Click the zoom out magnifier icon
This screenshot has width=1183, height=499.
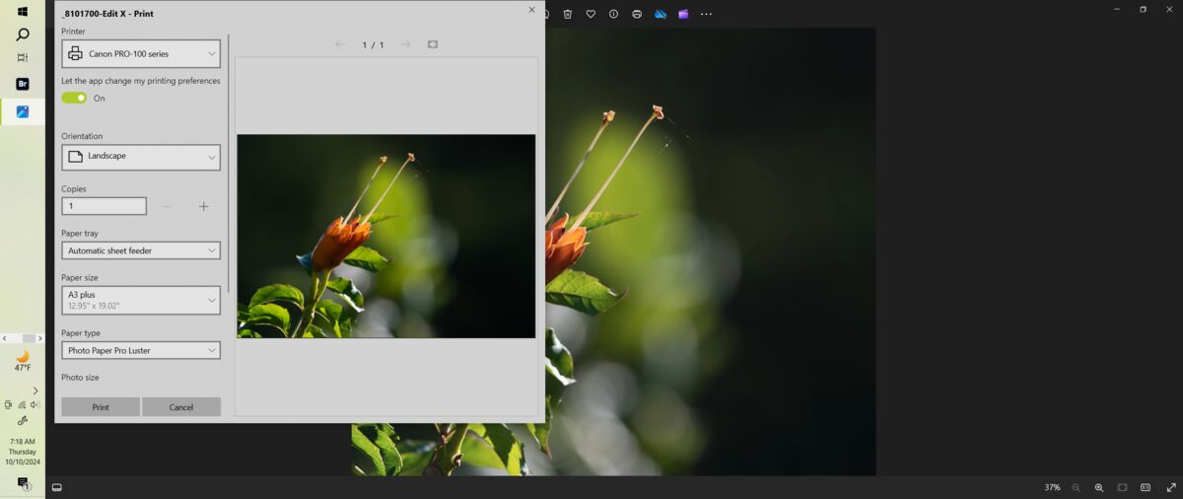[1076, 487]
